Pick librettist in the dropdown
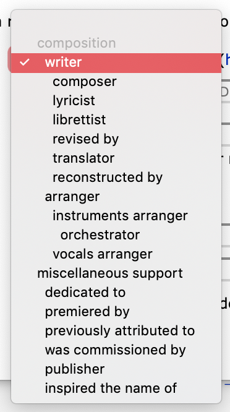 tap(116, 120)
